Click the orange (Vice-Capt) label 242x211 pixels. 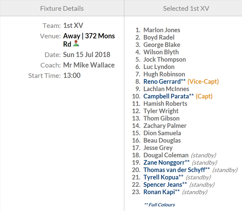(x=203, y=82)
